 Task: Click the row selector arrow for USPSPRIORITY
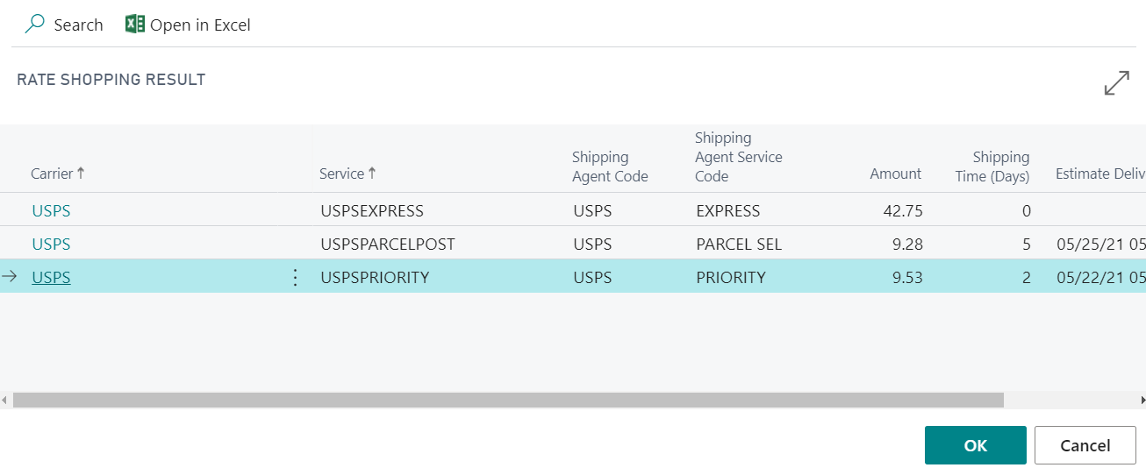point(10,278)
